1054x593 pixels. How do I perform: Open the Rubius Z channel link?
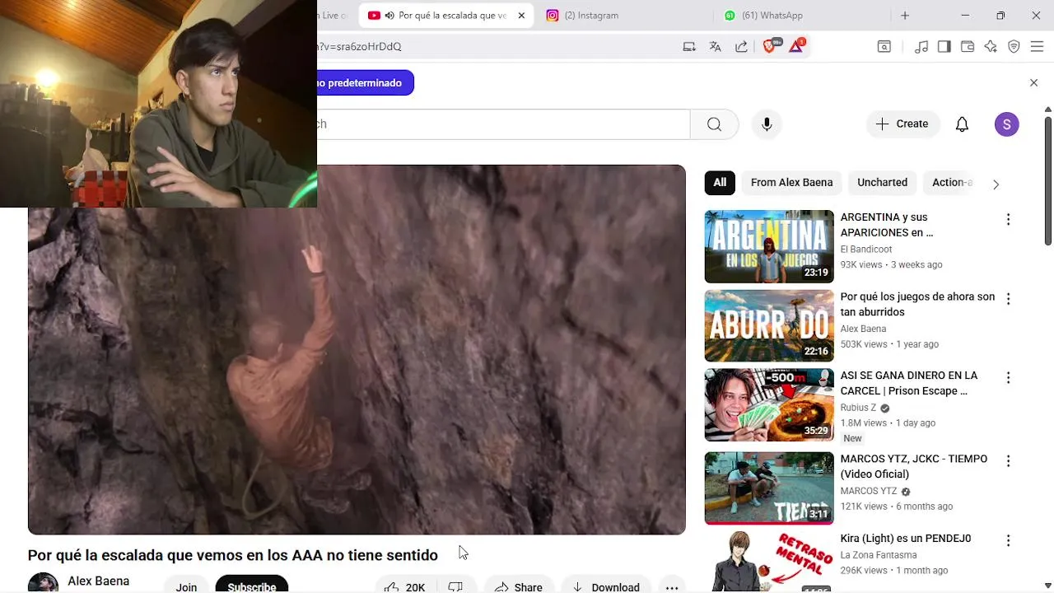pyautogui.click(x=858, y=408)
